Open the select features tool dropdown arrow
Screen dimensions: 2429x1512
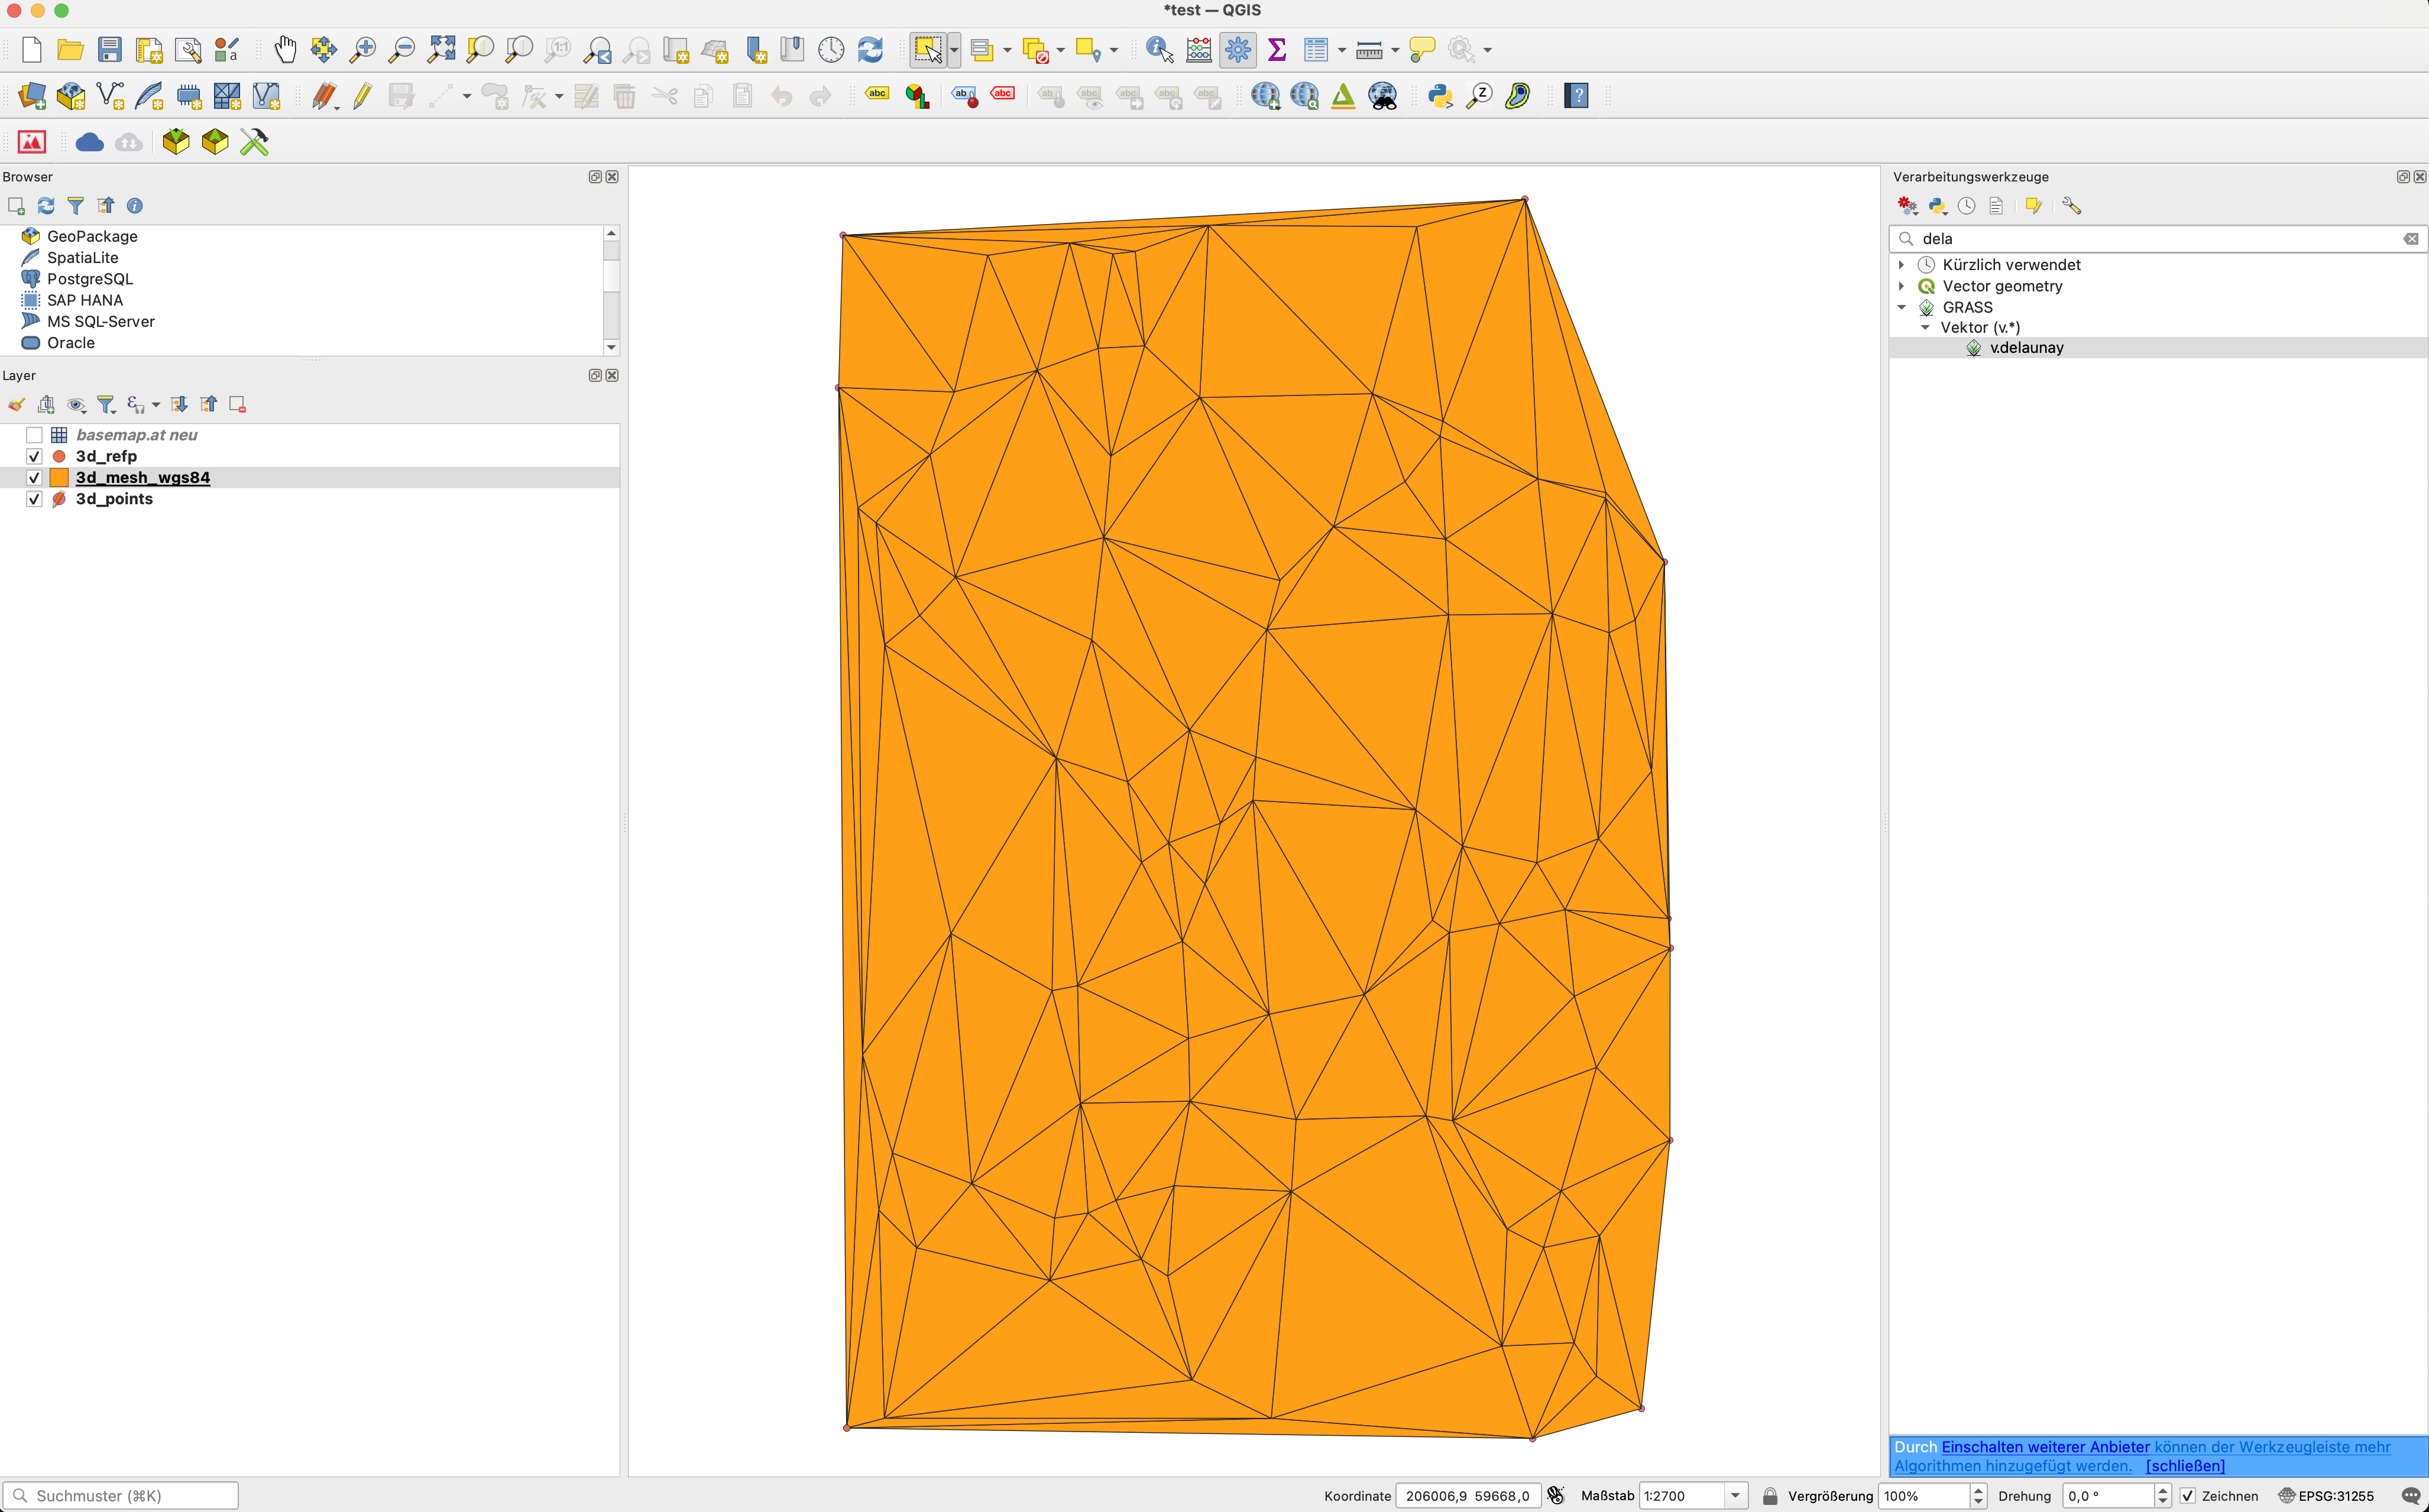[x=953, y=49]
